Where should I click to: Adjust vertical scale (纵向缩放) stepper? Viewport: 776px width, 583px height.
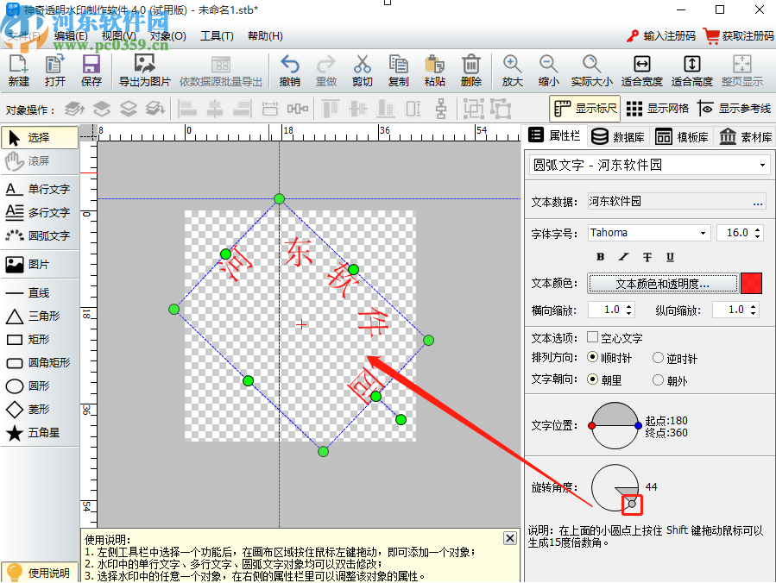tap(753, 310)
